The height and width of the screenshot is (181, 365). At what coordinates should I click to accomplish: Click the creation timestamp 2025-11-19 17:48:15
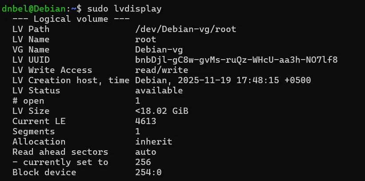[233, 80]
